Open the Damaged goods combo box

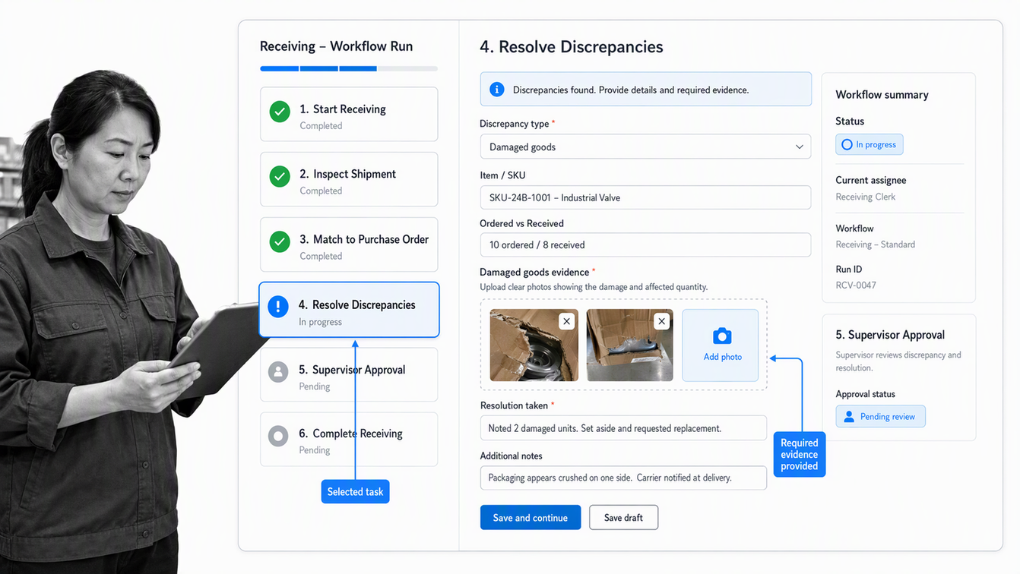[645, 147]
